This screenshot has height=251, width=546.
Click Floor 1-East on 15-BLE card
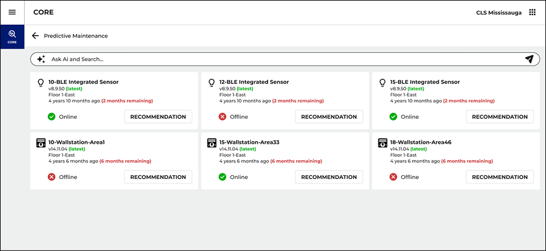tap(403, 95)
